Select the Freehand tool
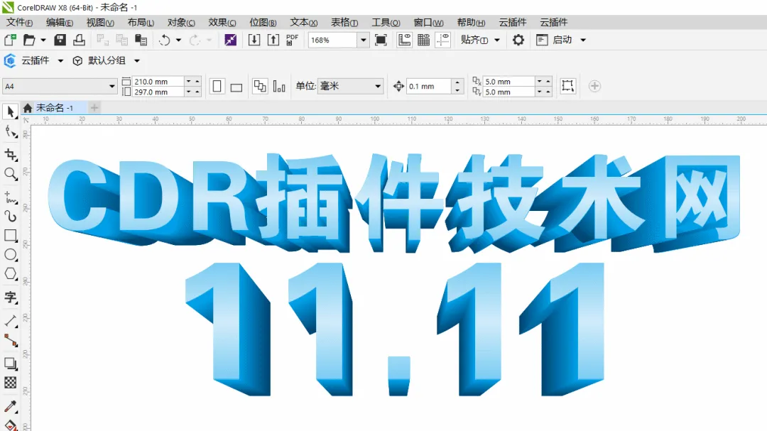767x431 pixels. coord(10,197)
